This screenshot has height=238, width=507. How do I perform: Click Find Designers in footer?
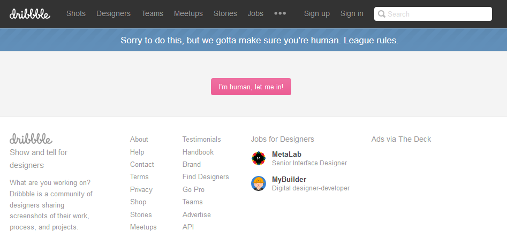coord(206,177)
